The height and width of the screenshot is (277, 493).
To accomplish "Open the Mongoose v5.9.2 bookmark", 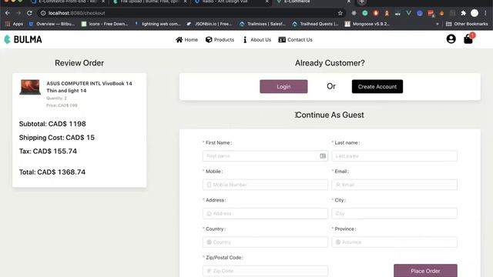I will click(367, 24).
